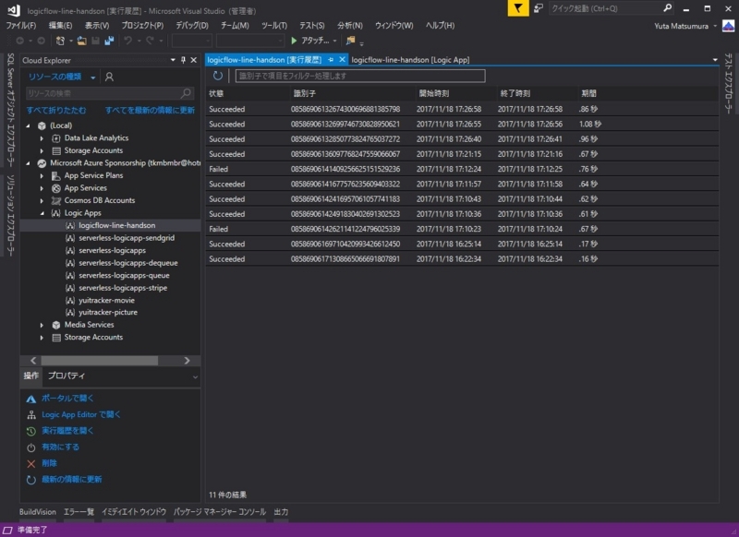This screenshot has height=537, width=739.
Task: Close the logicflow-line-handson run history tab
Action: point(342,60)
